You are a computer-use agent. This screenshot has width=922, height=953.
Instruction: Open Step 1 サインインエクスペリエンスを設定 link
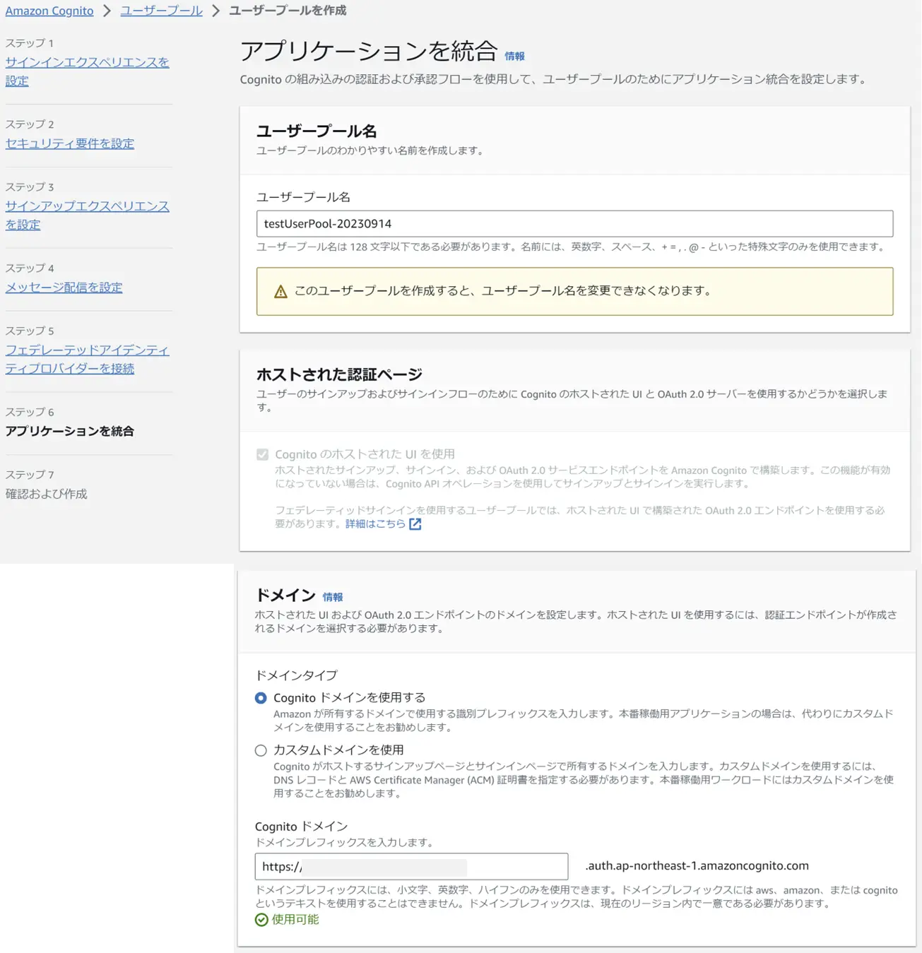point(87,71)
